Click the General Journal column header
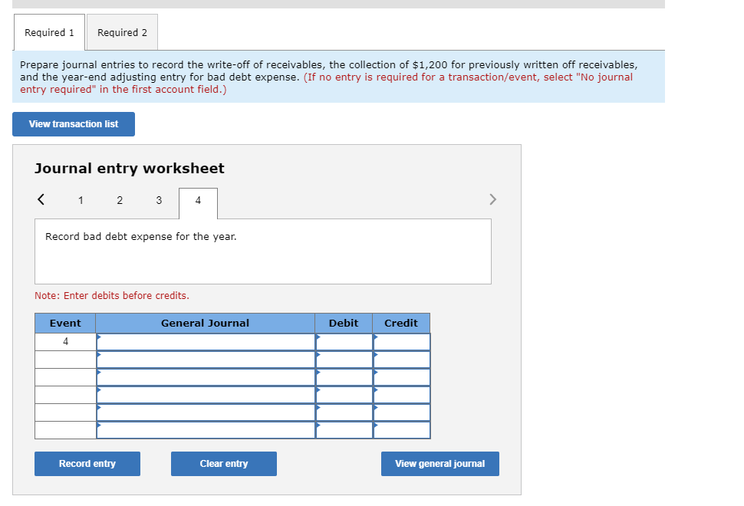 pos(205,324)
